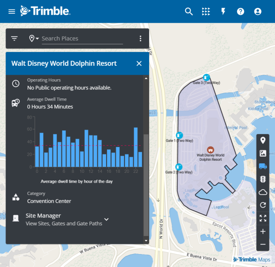Open the help question mark
Viewport: 275px width, 267px height.
point(241,12)
